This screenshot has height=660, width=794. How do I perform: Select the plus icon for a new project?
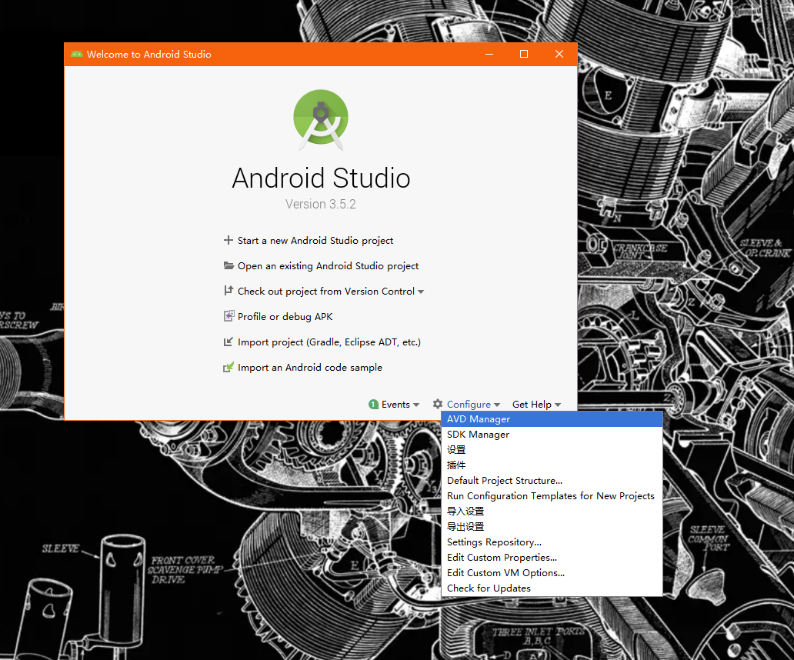coord(229,240)
